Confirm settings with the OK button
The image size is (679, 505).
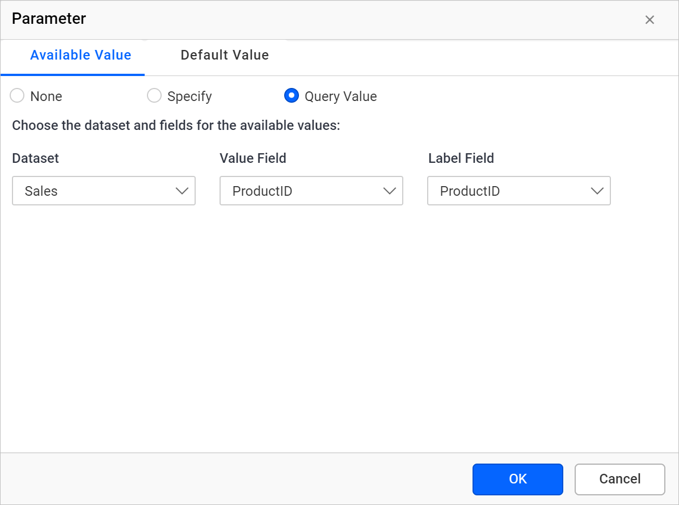pyautogui.click(x=517, y=479)
